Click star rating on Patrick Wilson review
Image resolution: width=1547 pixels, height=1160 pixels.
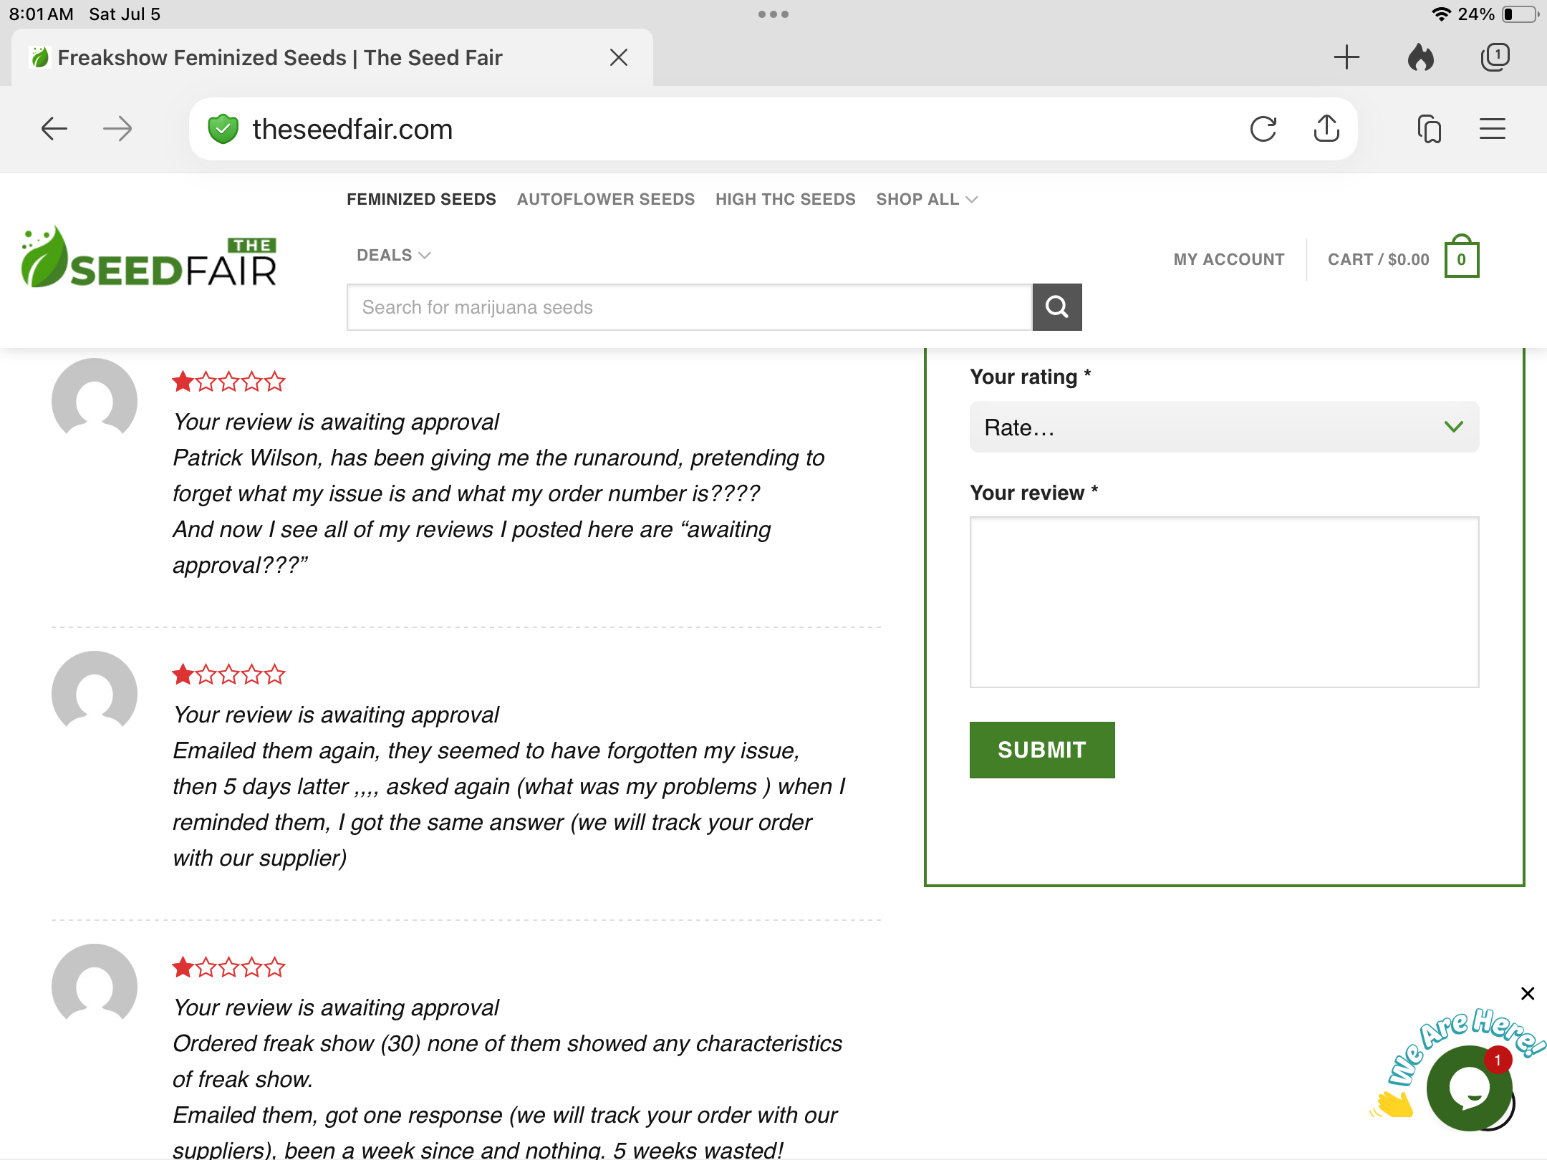coord(228,382)
